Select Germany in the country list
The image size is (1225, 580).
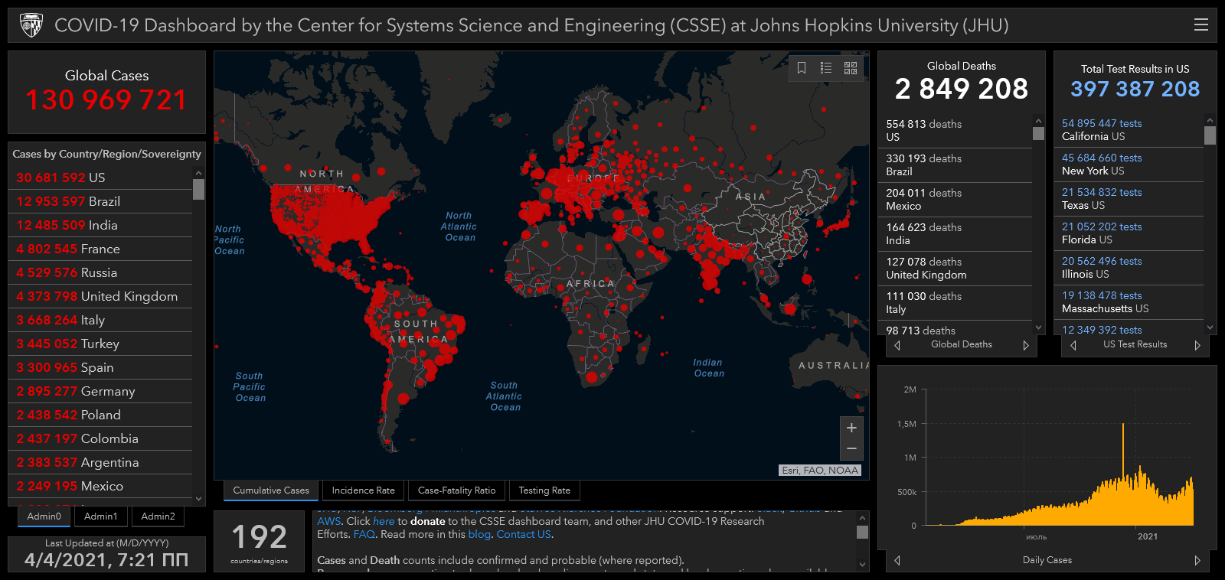point(100,391)
